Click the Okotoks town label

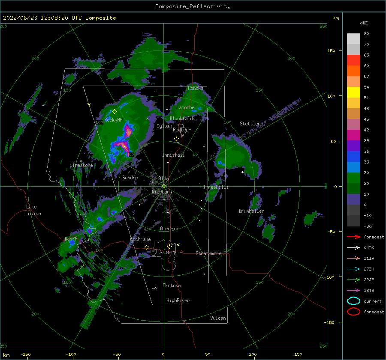(172, 286)
